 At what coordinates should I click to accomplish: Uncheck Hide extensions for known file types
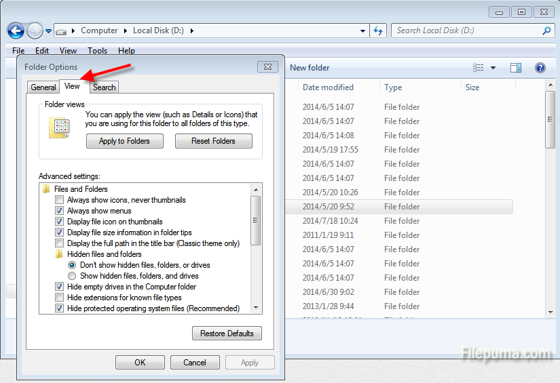coord(60,298)
